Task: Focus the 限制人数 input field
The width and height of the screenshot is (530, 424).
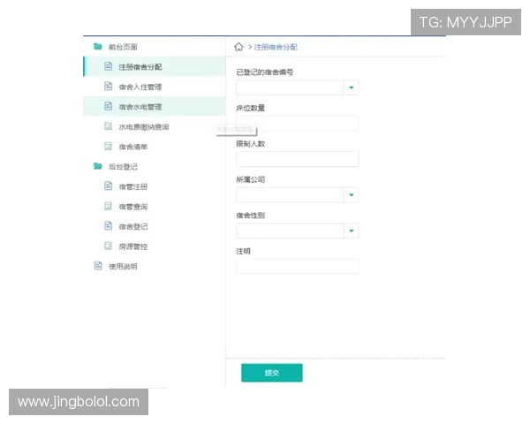Action: click(x=298, y=159)
